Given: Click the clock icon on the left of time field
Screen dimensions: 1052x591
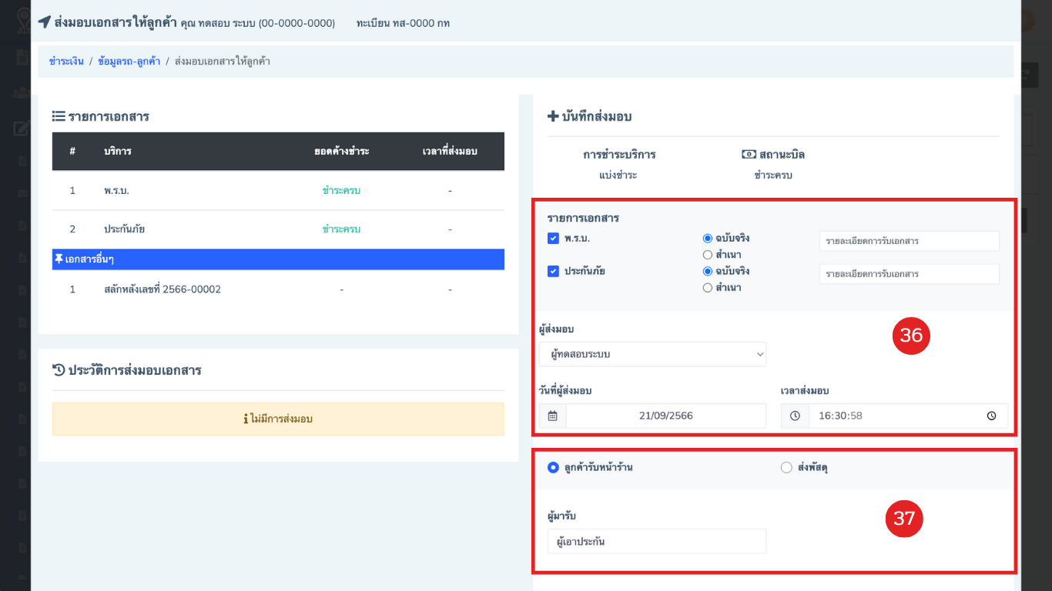Looking at the screenshot, I should 794,416.
